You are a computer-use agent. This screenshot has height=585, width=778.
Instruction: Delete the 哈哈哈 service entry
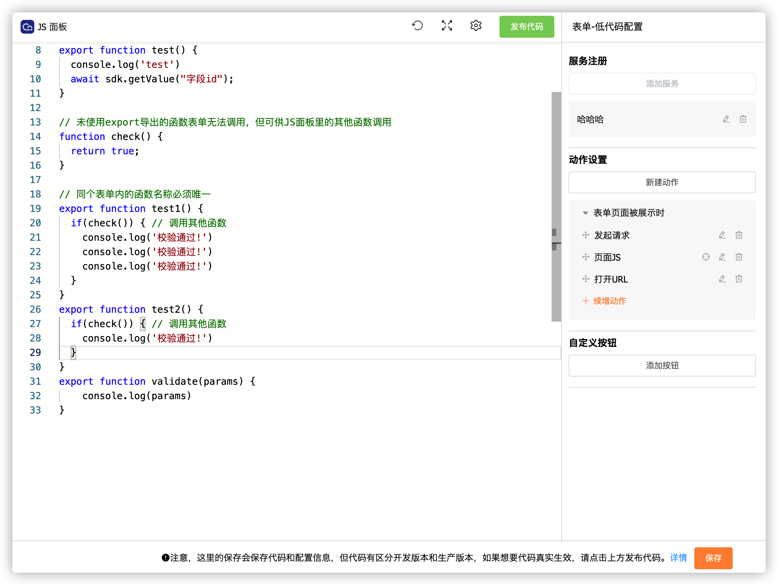743,120
